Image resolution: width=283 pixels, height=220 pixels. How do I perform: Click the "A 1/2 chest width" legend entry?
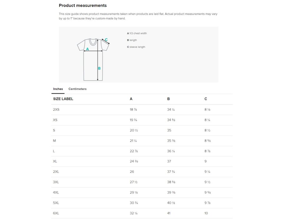[137, 33]
